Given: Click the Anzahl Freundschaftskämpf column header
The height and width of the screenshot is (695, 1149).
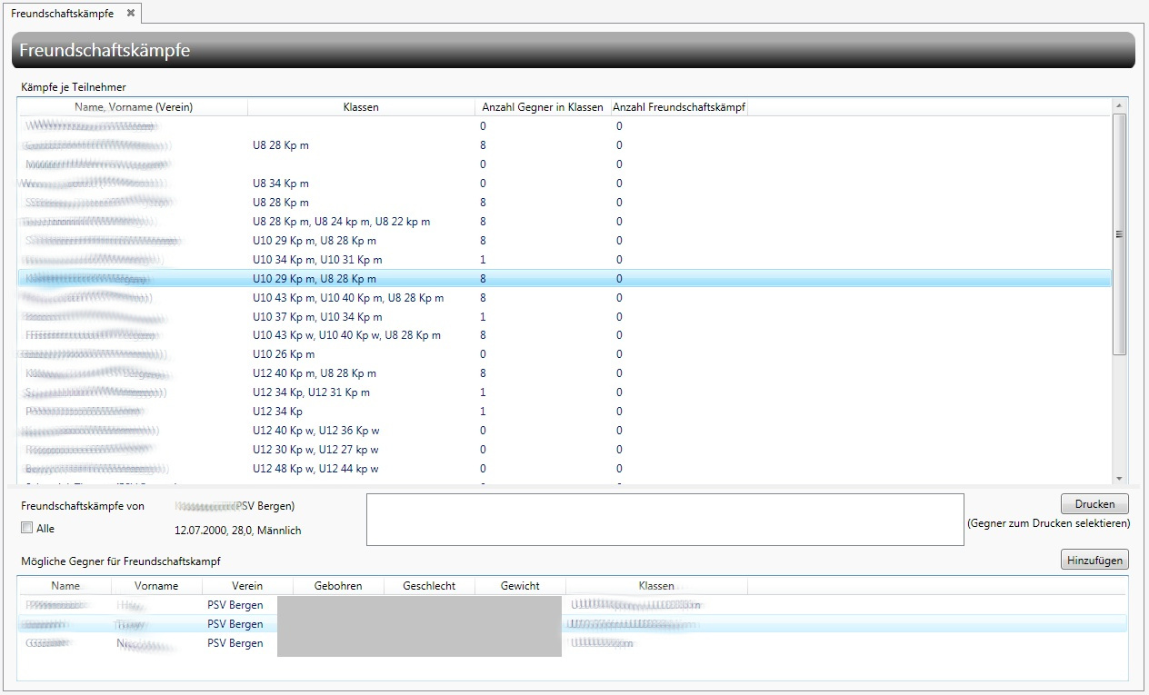Looking at the screenshot, I should coord(679,107).
